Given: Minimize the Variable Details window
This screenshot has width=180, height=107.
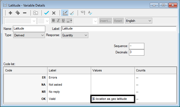Looking at the screenshot, I should coord(154,5).
